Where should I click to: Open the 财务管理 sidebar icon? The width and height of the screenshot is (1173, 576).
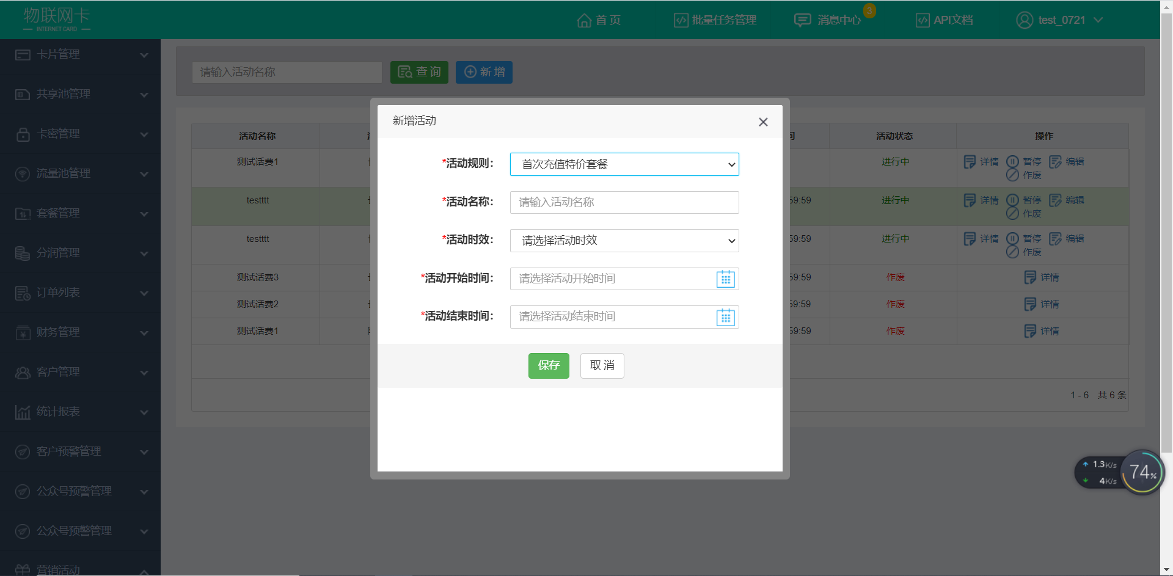coord(23,333)
